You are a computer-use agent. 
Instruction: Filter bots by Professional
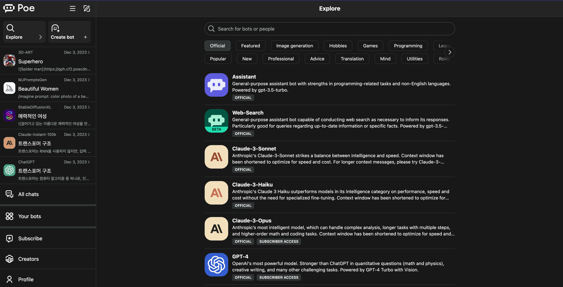(281, 59)
